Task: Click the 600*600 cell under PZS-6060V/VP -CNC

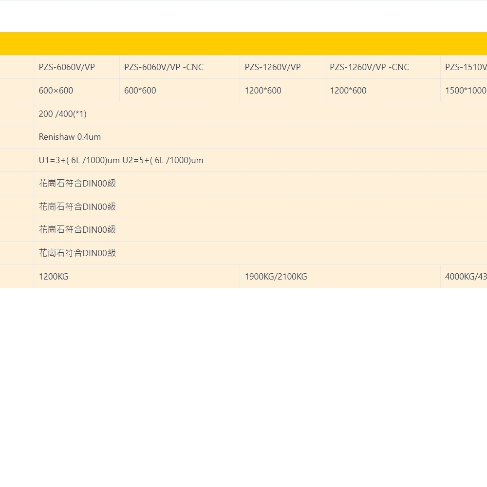Action: (x=140, y=91)
